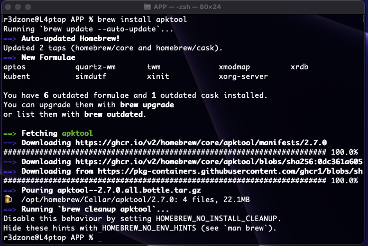Viewport: 368px width, 246px height.
Task: Click 'HOMEBREW_NO_INSTALL_CLEANUP' text
Action: click(x=216, y=219)
